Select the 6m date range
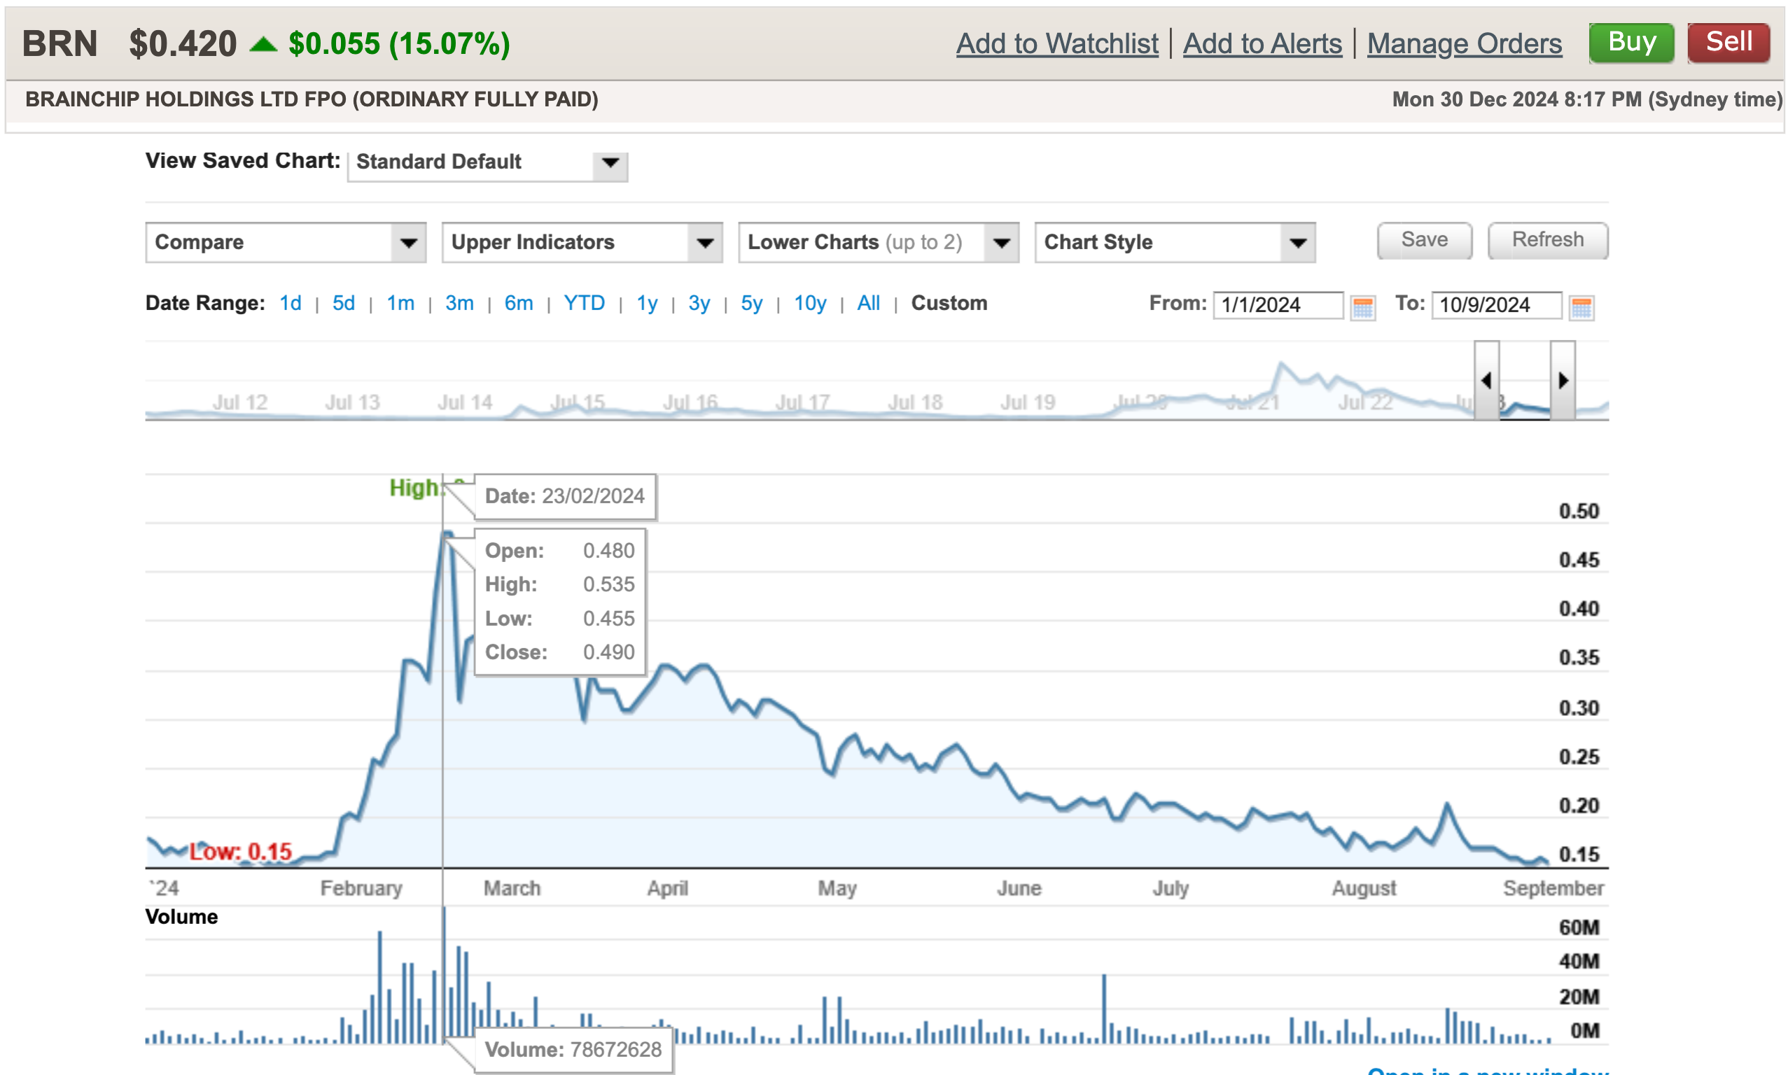 click(x=519, y=303)
